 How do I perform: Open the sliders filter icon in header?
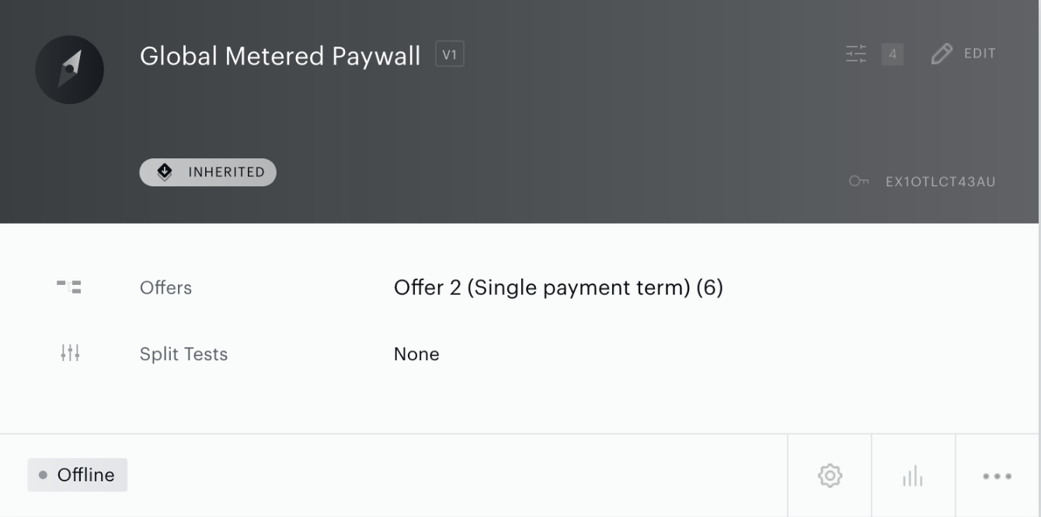(856, 54)
